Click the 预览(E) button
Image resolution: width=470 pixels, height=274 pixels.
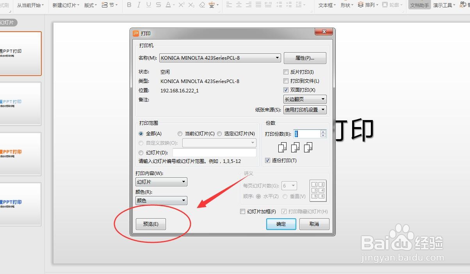[x=151, y=224]
